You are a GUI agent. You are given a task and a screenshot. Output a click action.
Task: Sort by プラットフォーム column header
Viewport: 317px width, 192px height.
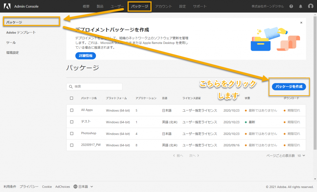tap(116, 98)
